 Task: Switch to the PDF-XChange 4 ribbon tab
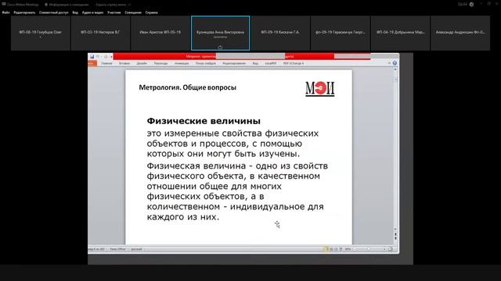pyautogui.click(x=294, y=63)
